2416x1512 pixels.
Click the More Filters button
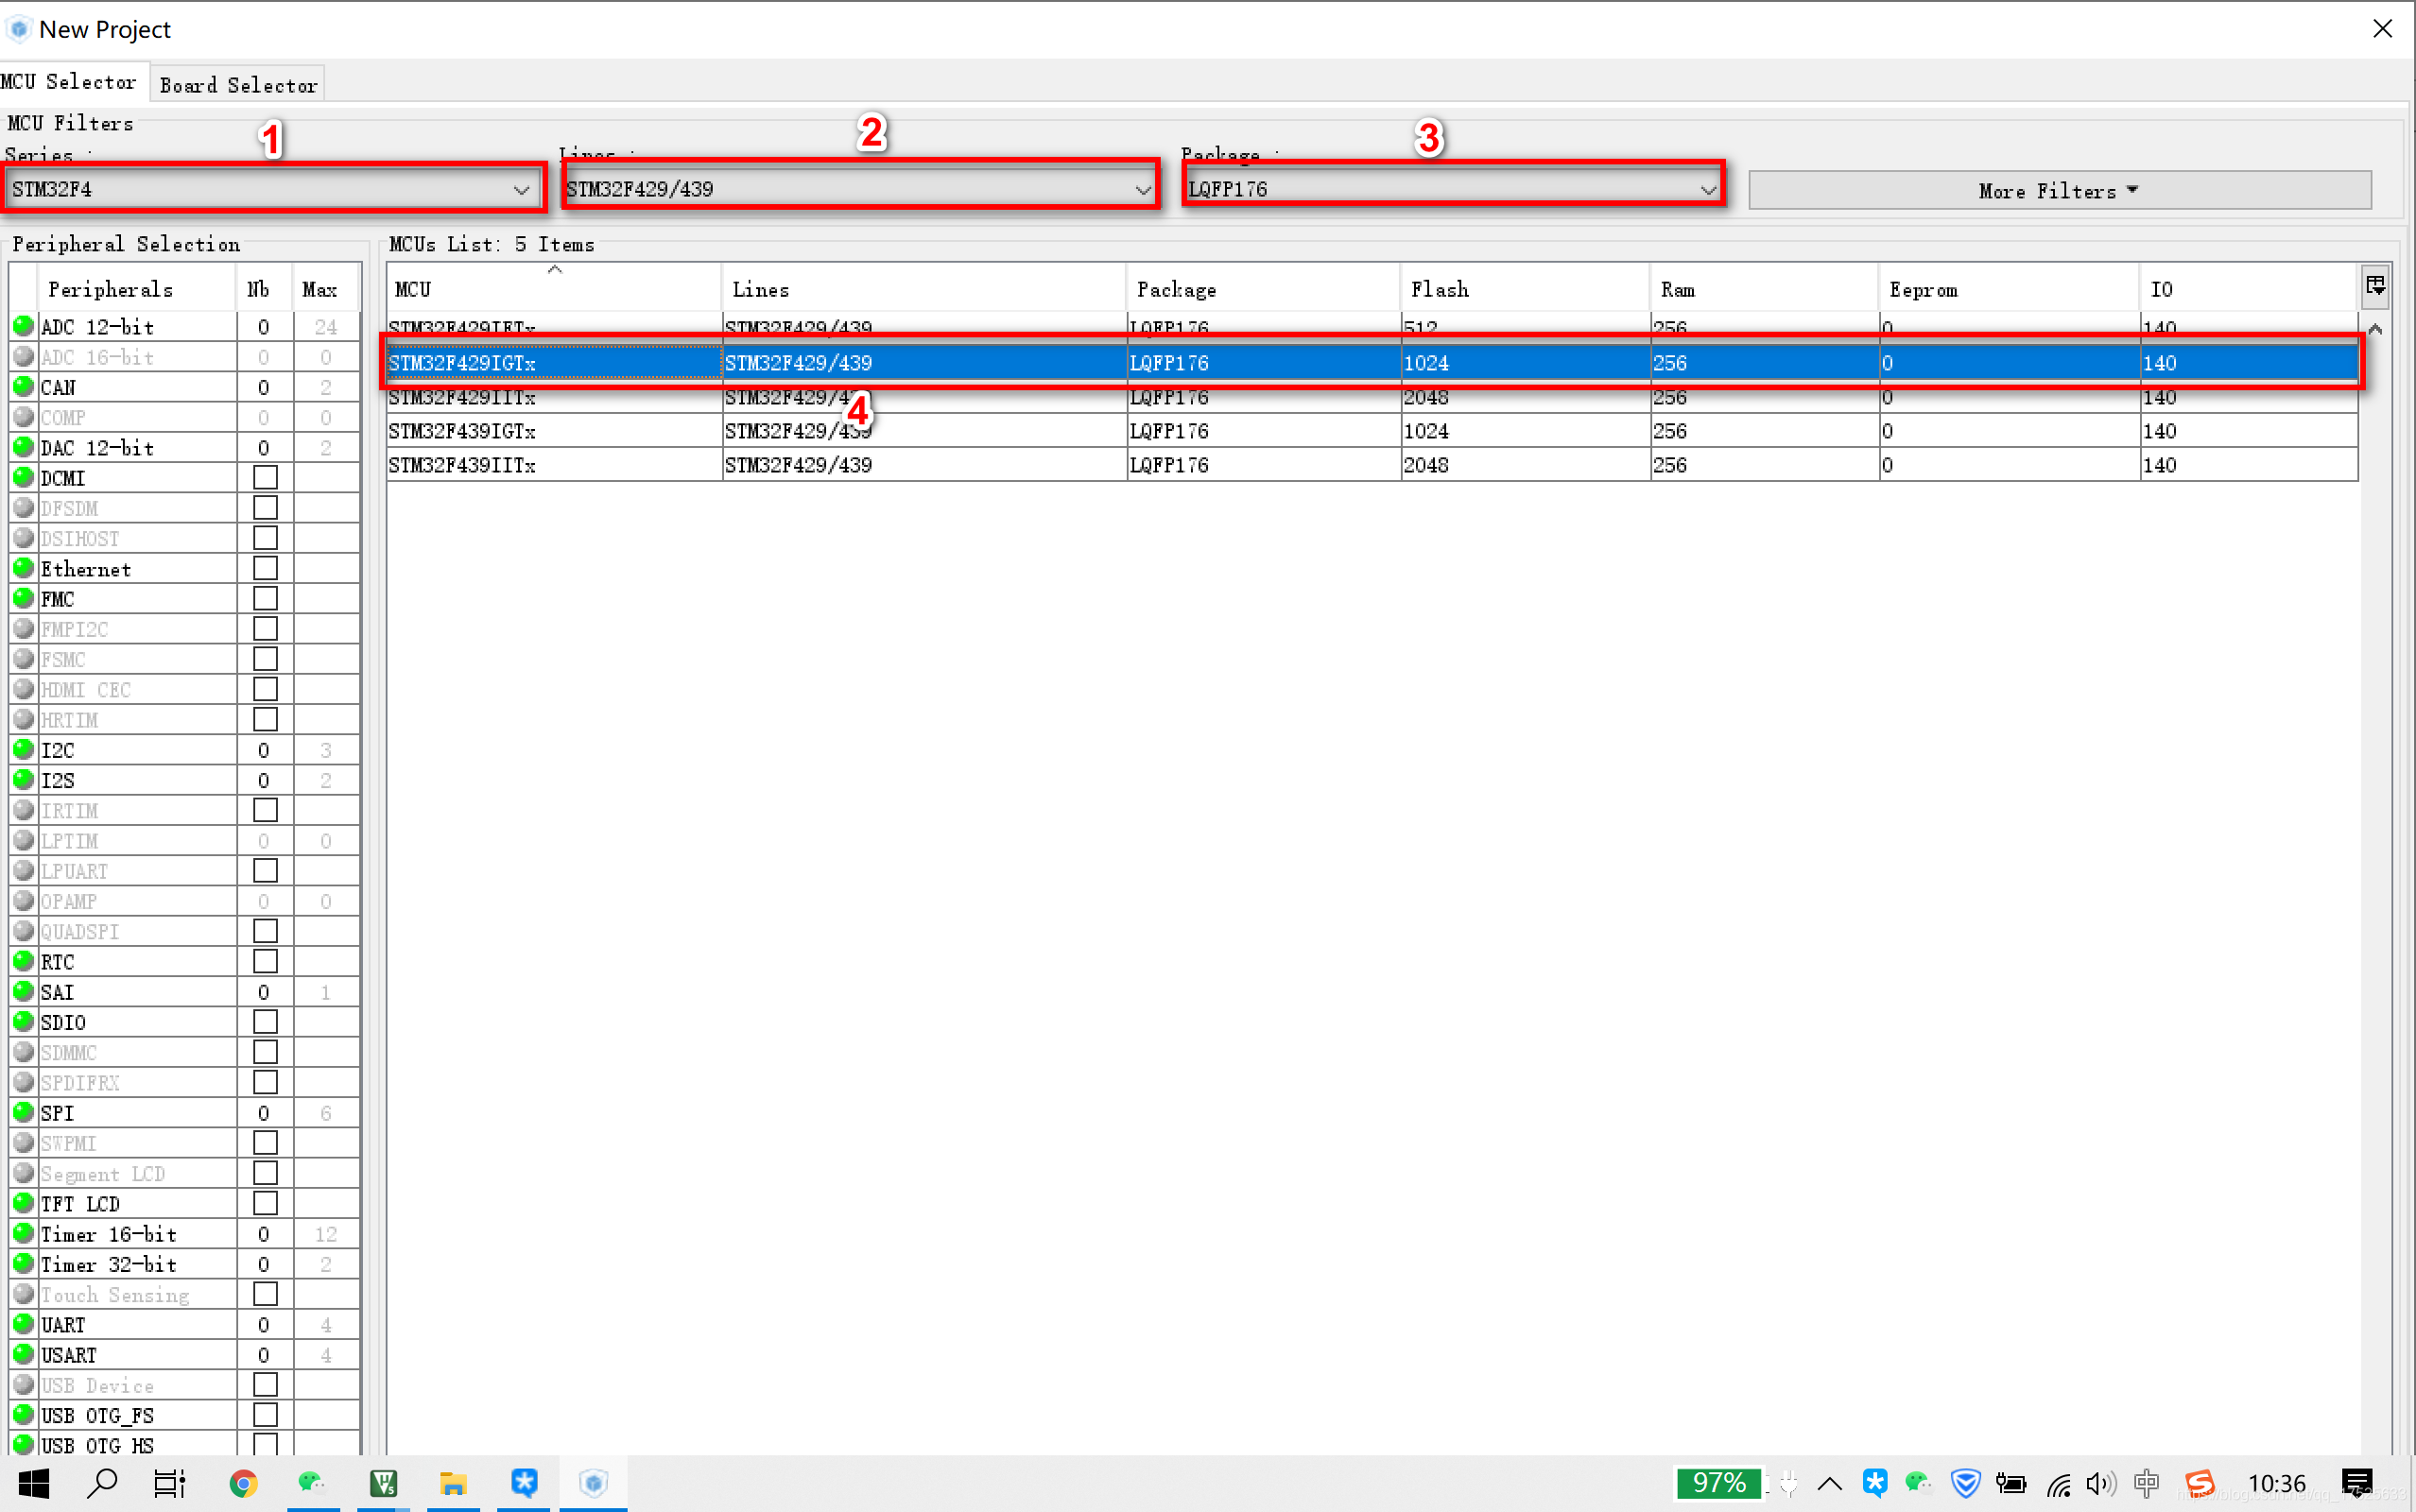pos(2058,191)
